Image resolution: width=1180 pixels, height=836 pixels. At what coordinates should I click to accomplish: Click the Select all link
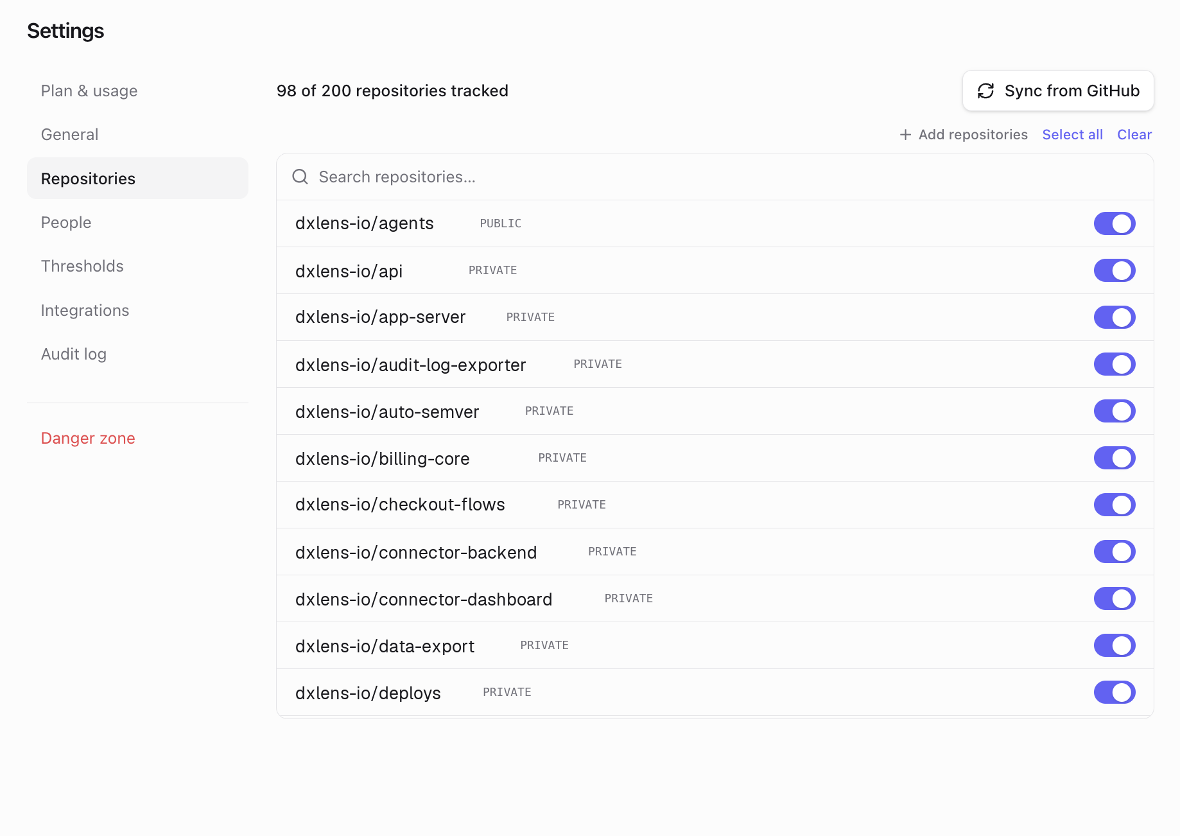[1072, 135]
